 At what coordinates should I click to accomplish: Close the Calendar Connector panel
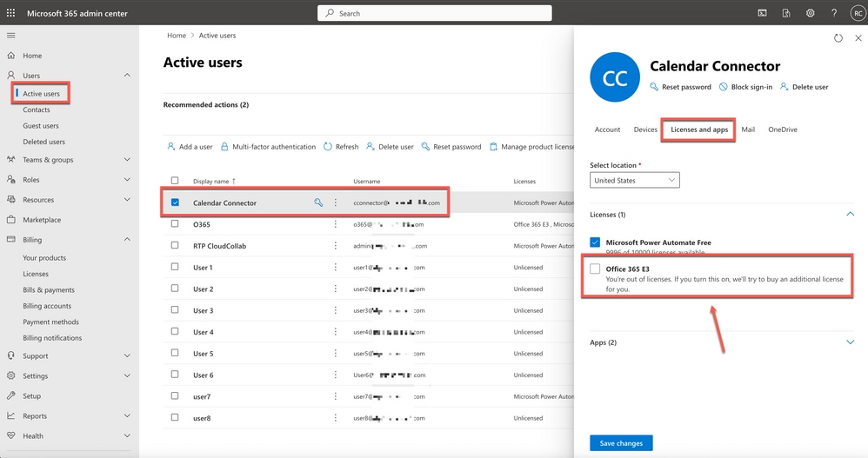pos(858,38)
